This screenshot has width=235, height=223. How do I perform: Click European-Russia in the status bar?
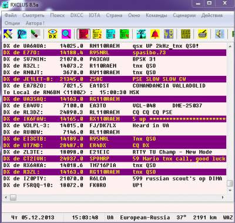point(145,217)
